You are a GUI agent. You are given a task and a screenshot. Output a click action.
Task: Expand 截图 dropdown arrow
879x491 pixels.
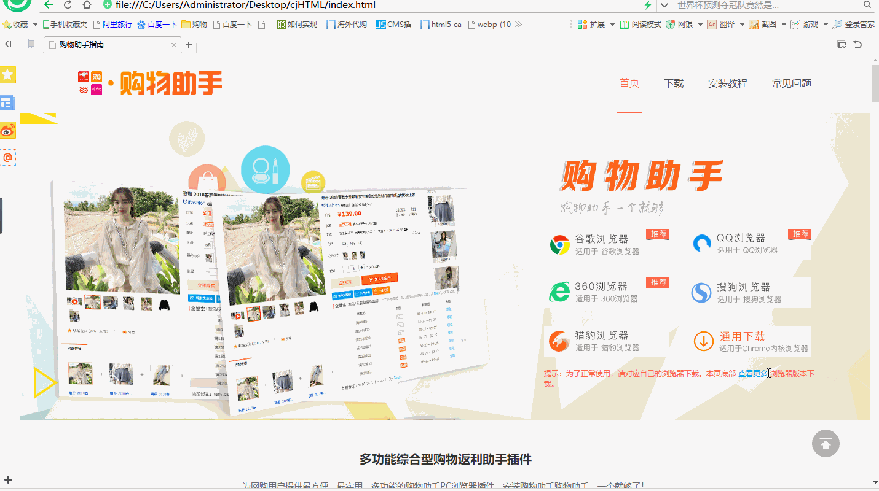coord(784,25)
